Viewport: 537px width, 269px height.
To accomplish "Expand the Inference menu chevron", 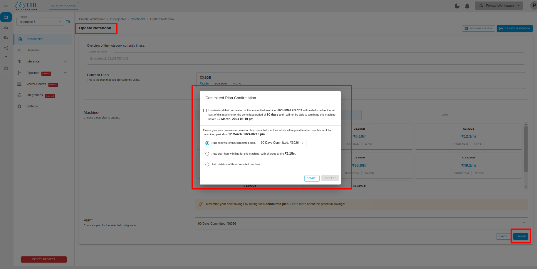I will point(66,62).
